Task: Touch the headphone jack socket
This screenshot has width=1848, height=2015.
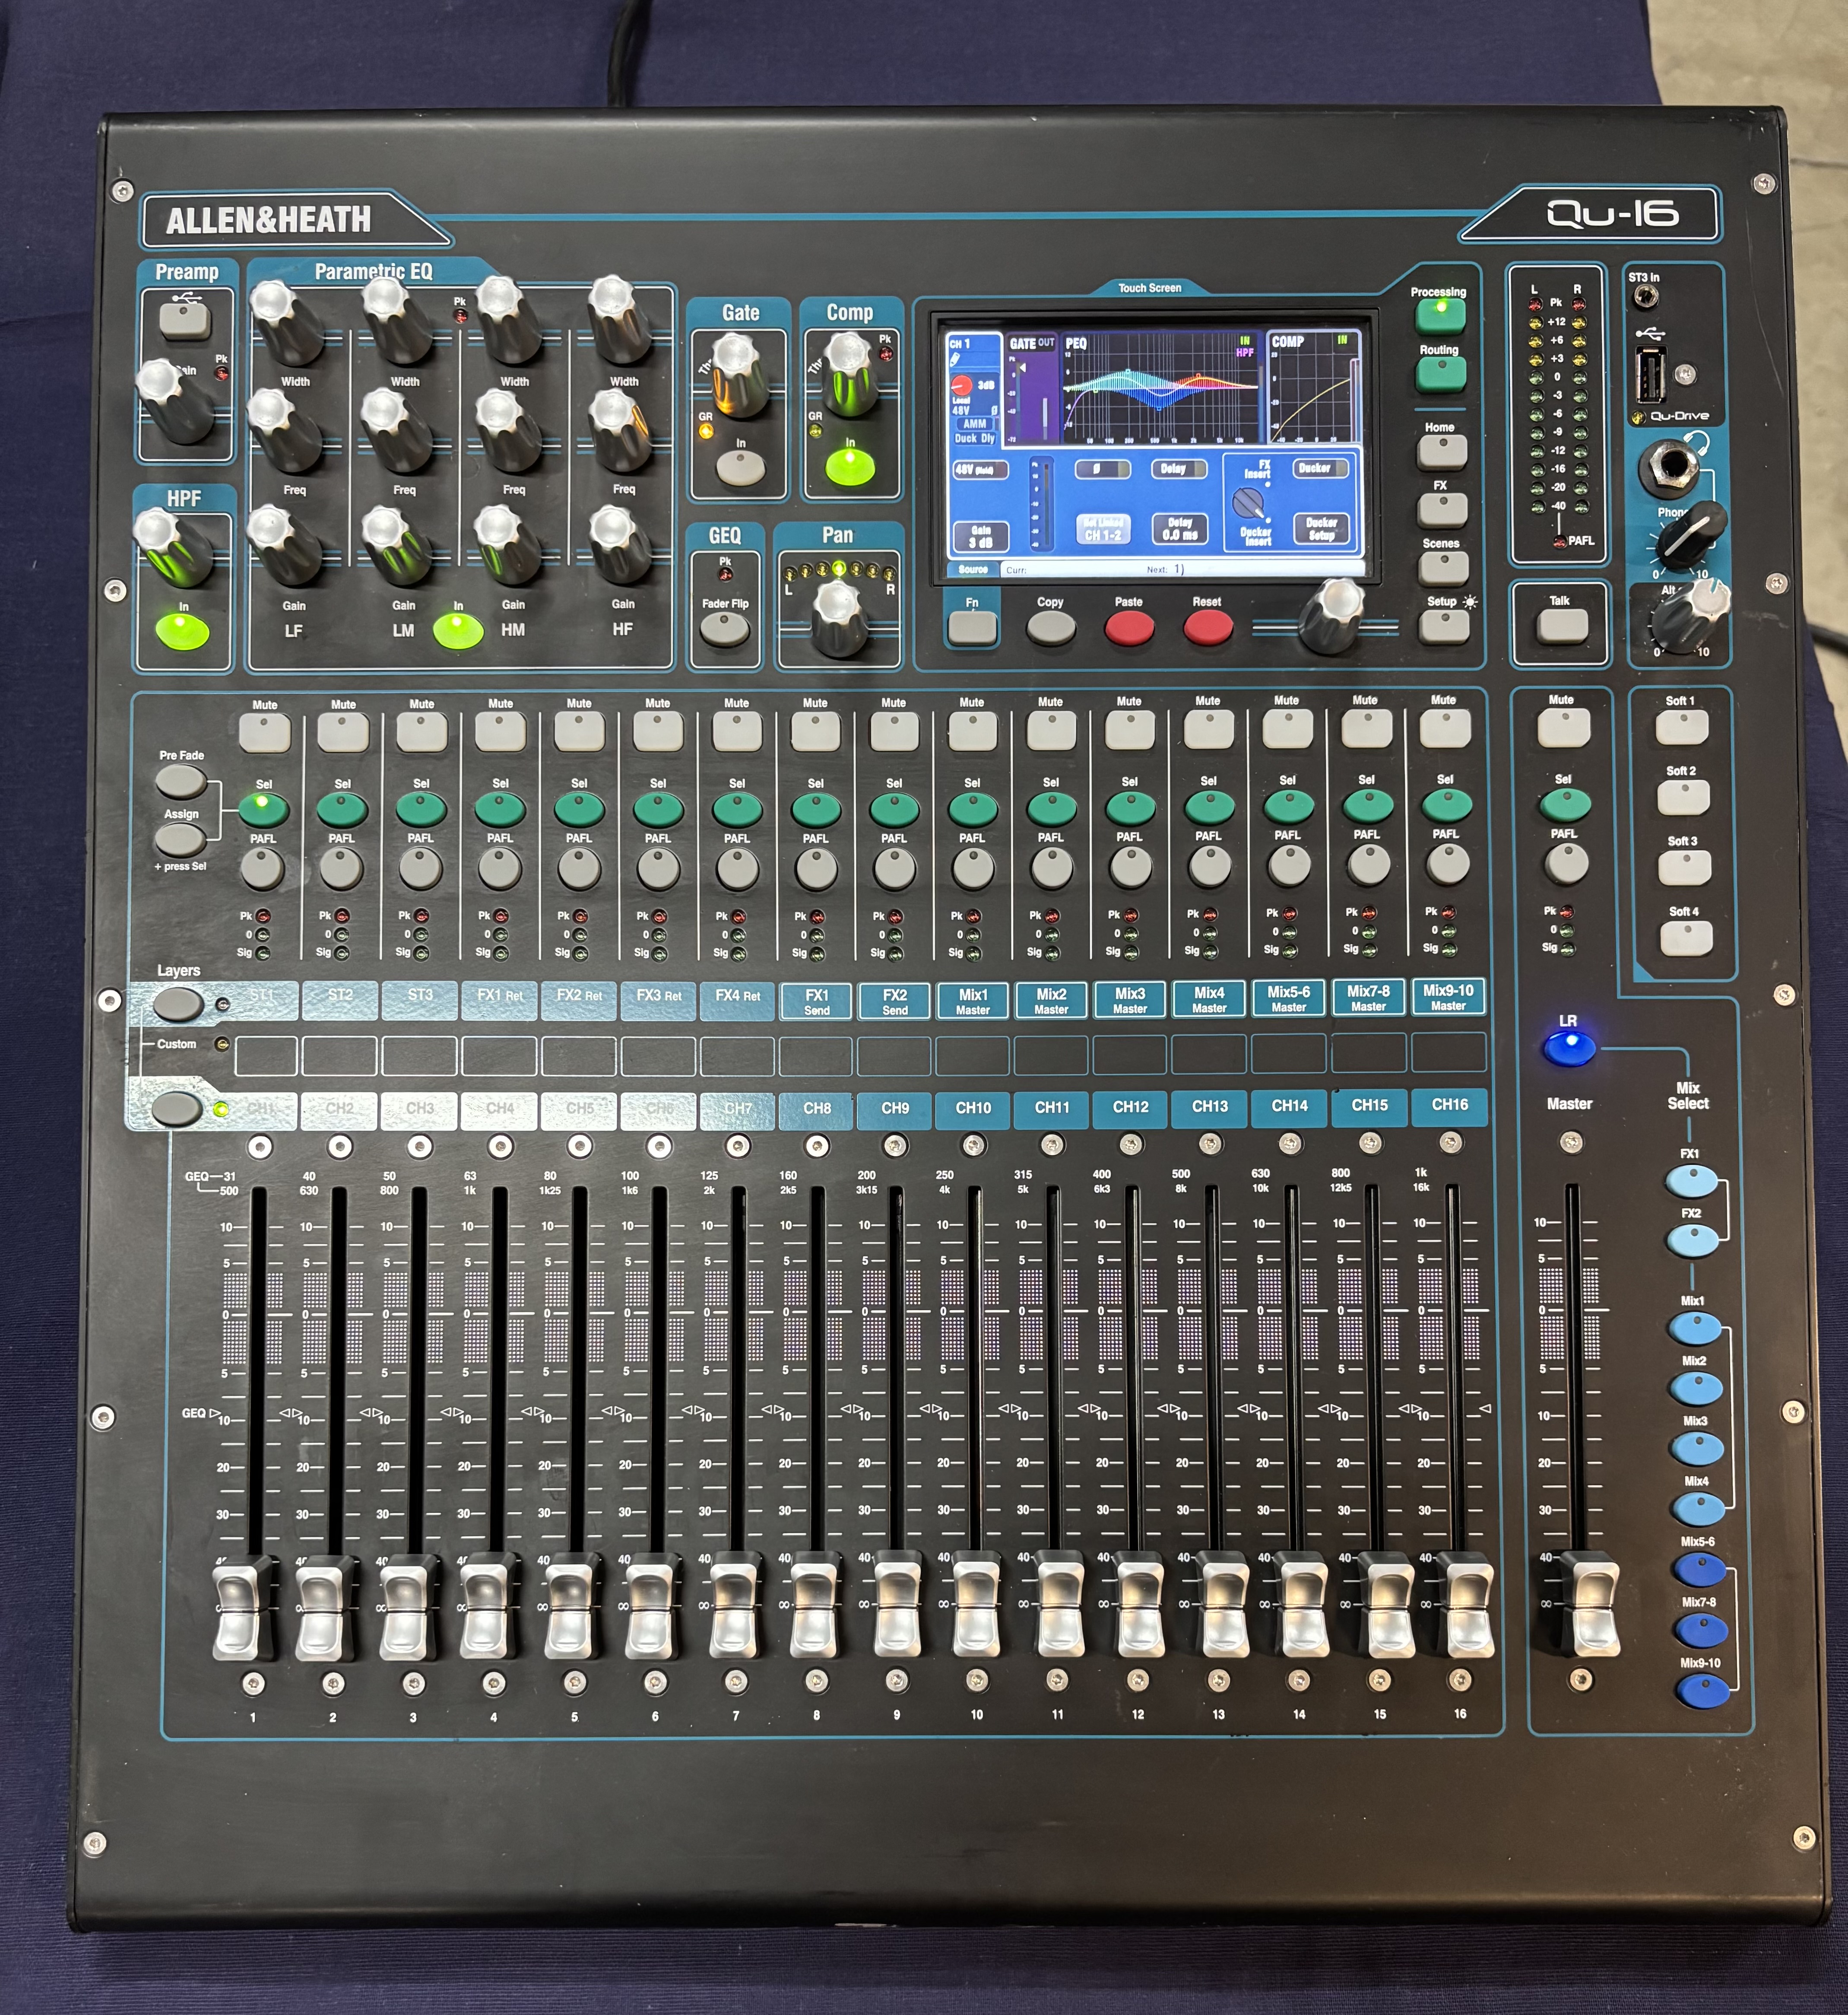Action: click(x=1669, y=468)
